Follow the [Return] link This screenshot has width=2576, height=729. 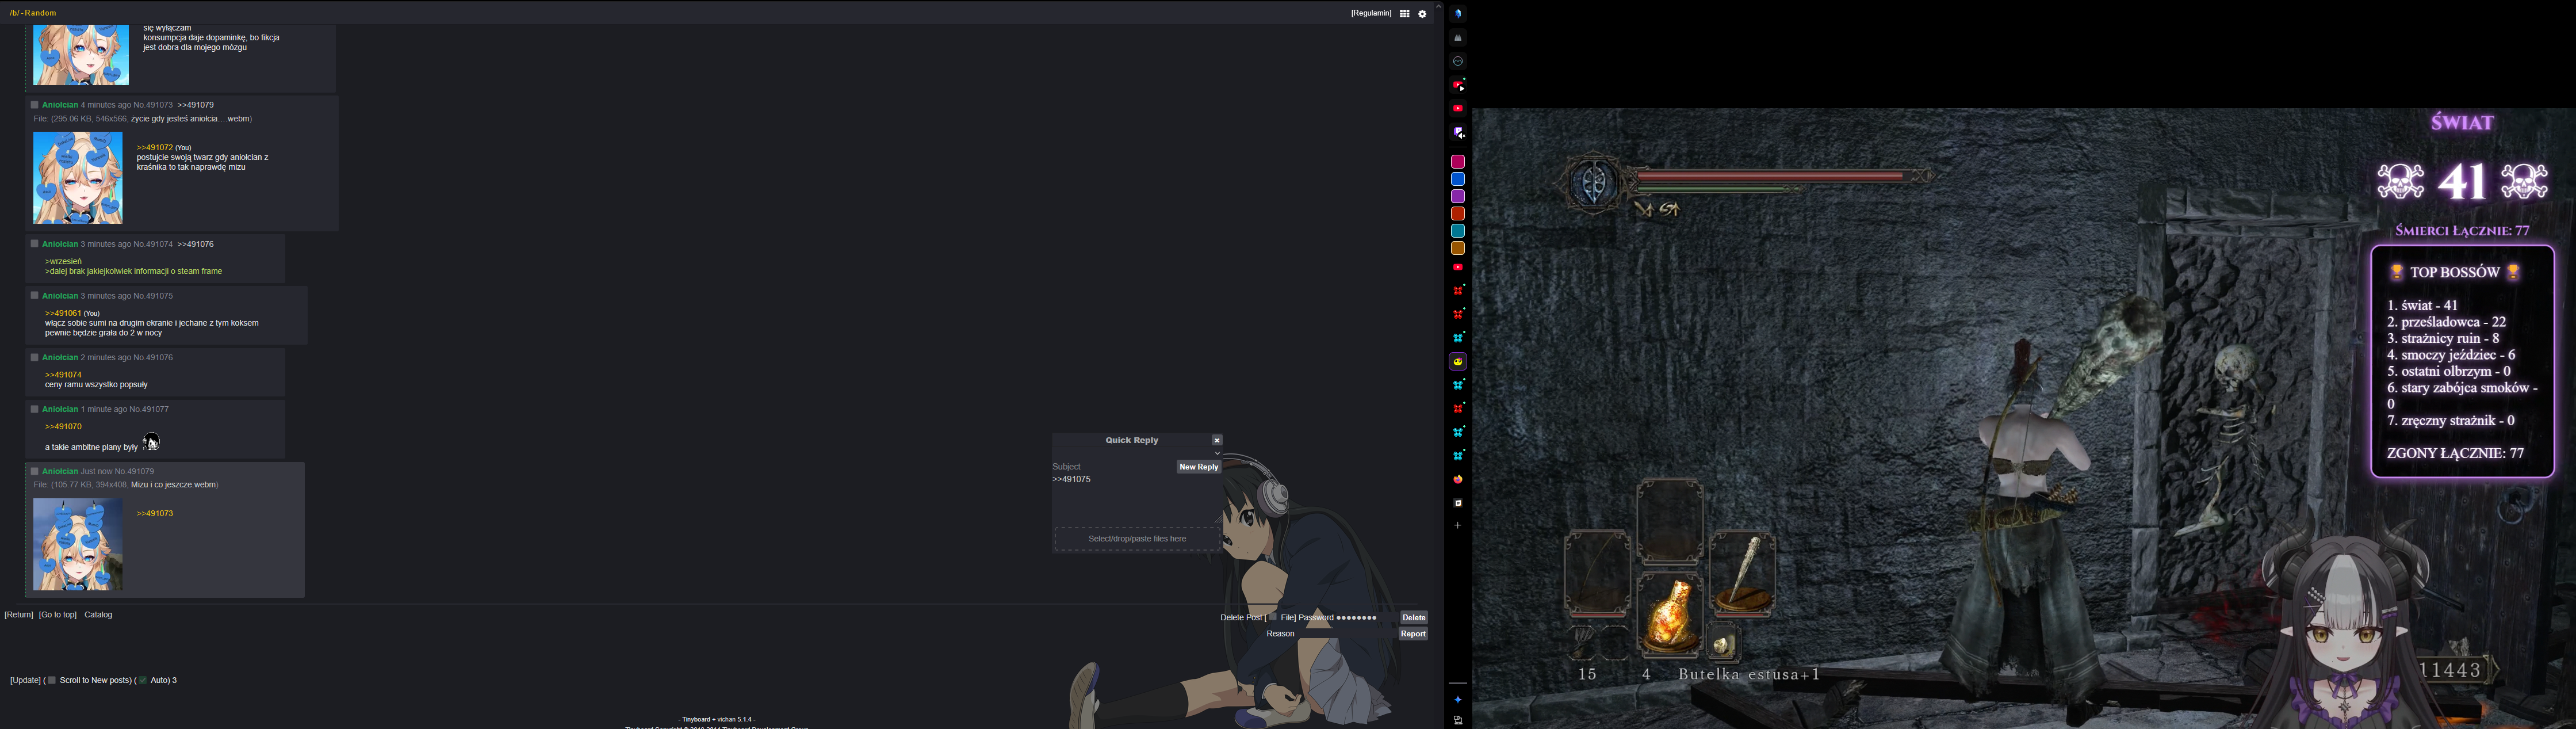(x=19, y=615)
